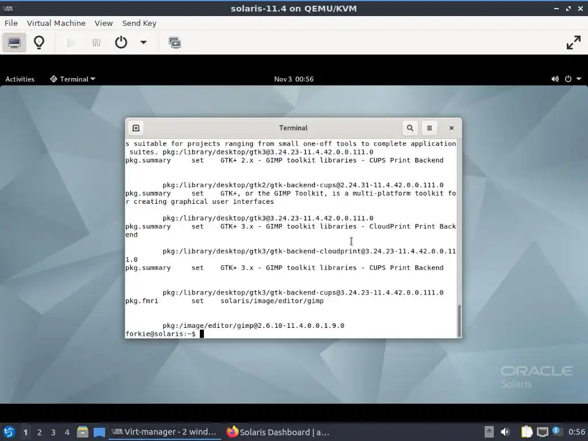The width and height of the screenshot is (588, 441).
Task: Click the blue show desktop icon
Action: pyautogui.click(x=99, y=432)
